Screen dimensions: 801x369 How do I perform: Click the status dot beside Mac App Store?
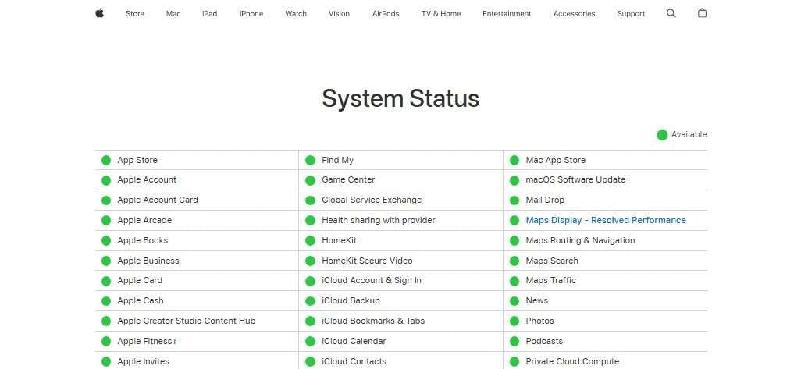click(514, 160)
